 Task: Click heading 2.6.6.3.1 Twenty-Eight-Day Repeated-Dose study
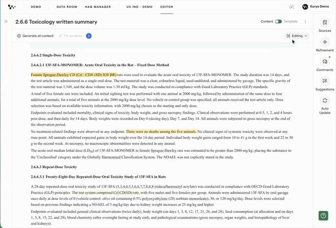pos(98,177)
